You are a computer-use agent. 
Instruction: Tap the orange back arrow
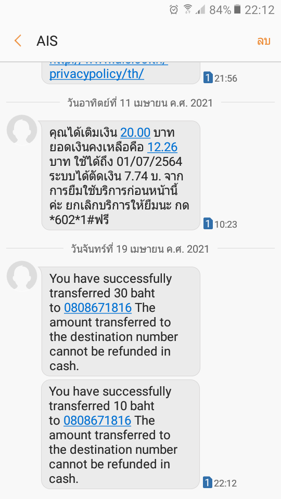pos(18,41)
